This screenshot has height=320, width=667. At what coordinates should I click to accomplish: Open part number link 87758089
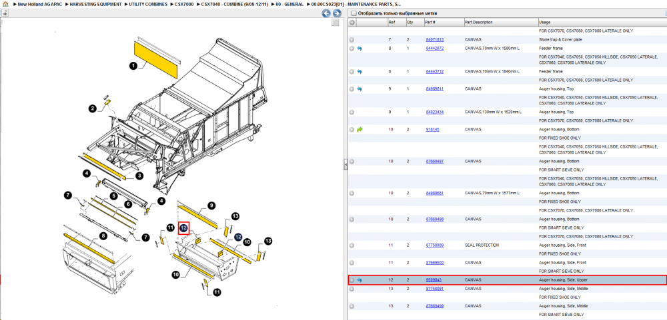pyautogui.click(x=435, y=245)
